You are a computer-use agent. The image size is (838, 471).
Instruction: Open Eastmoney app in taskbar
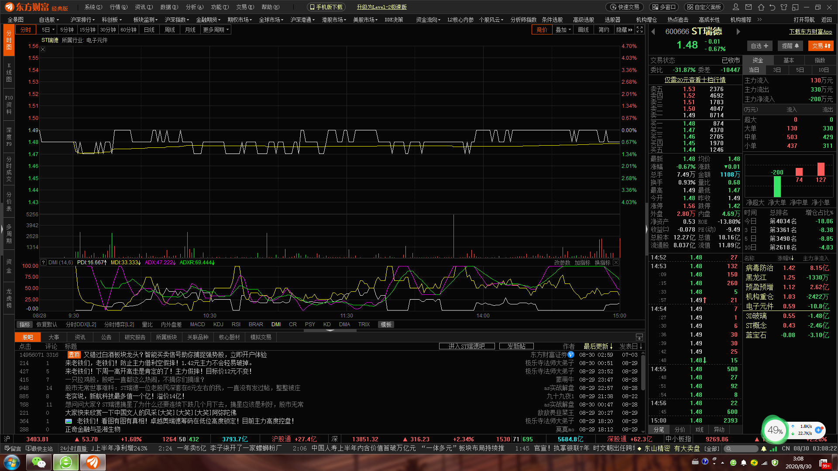(x=93, y=462)
